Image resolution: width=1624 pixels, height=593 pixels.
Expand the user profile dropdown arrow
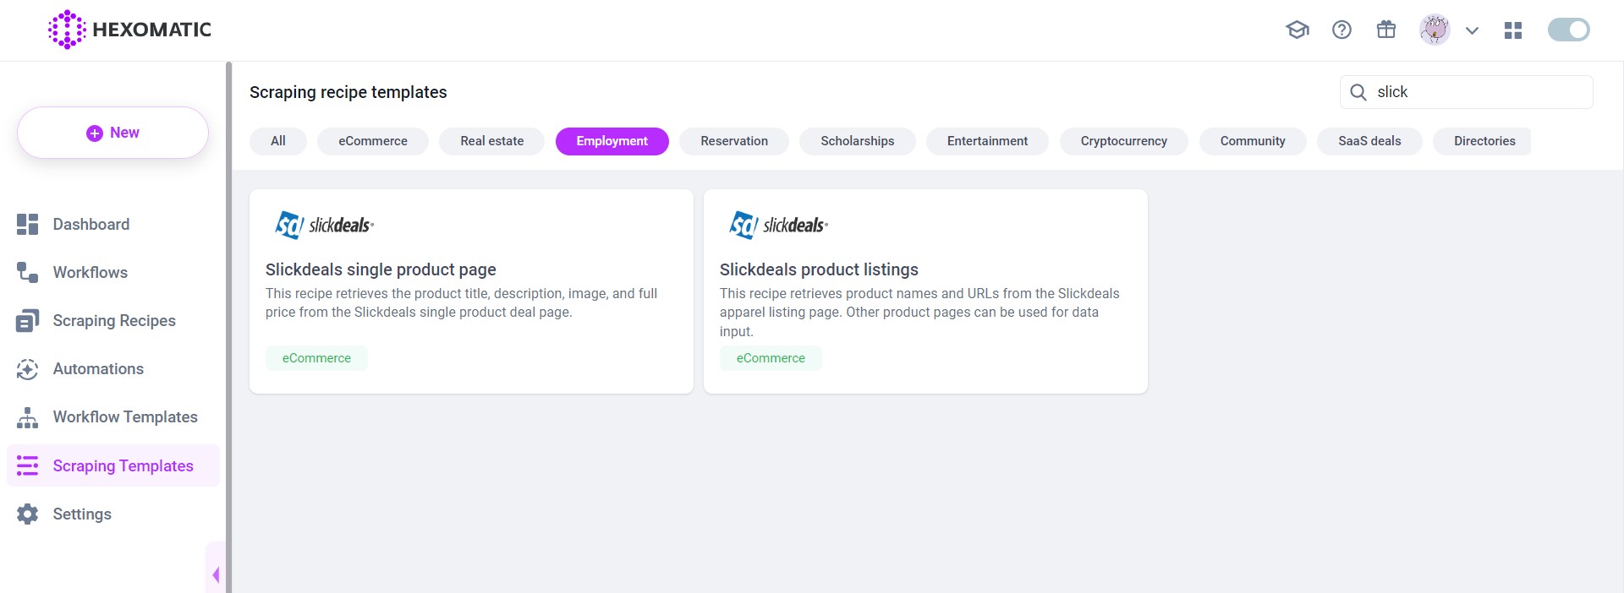1472,31
